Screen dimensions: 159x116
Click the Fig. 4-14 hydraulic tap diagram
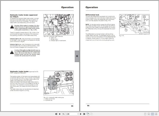[59, 83]
